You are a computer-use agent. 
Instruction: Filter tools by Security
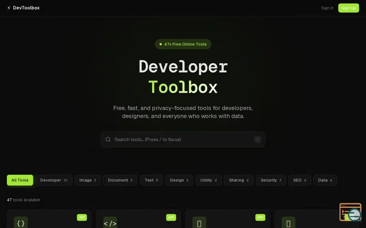[271, 180]
